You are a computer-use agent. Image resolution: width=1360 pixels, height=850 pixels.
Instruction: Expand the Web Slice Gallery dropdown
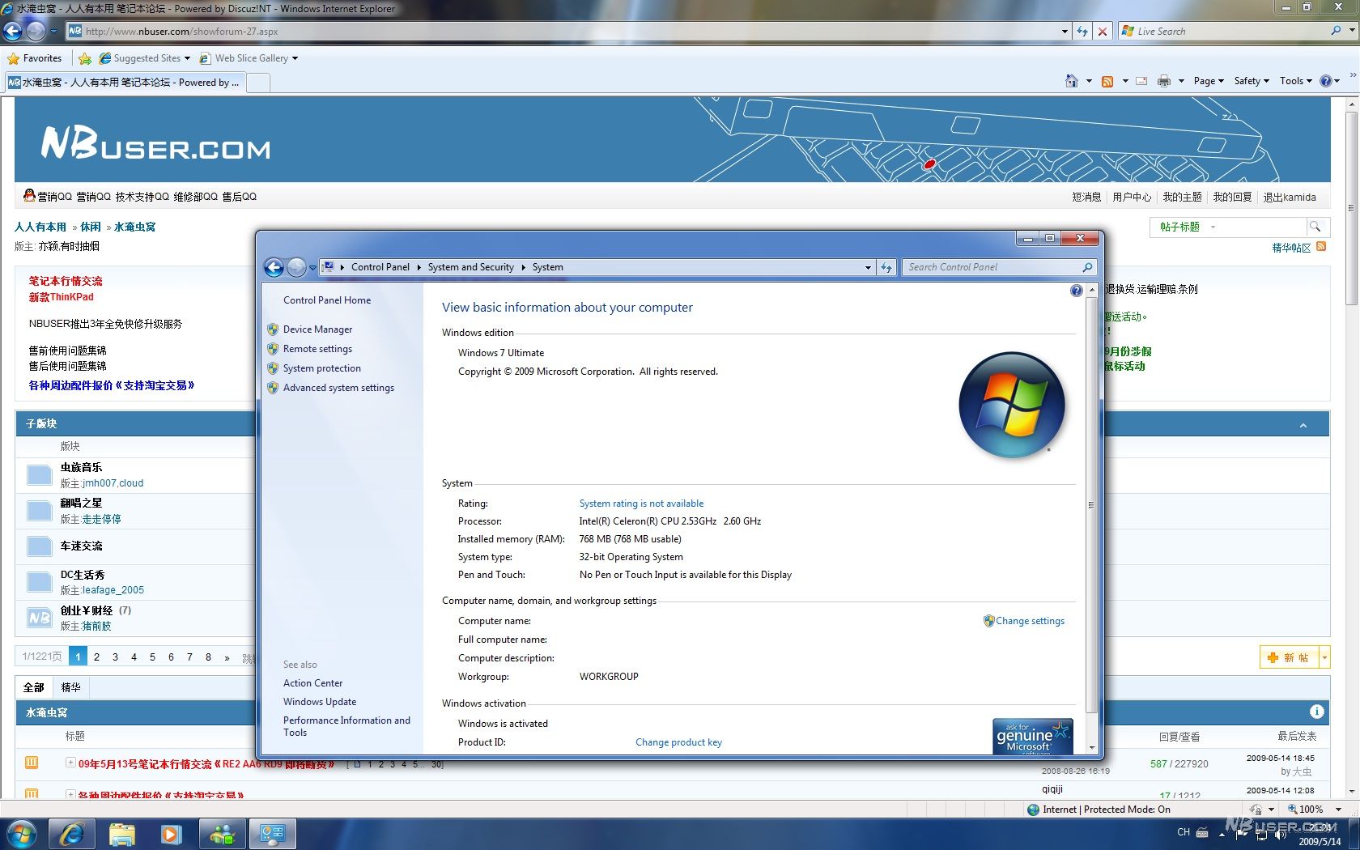click(295, 58)
